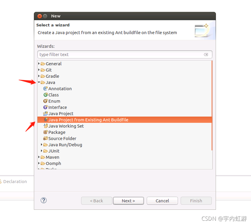Click the Cancel button
The image size is (251, 224).
click(162, 201)
